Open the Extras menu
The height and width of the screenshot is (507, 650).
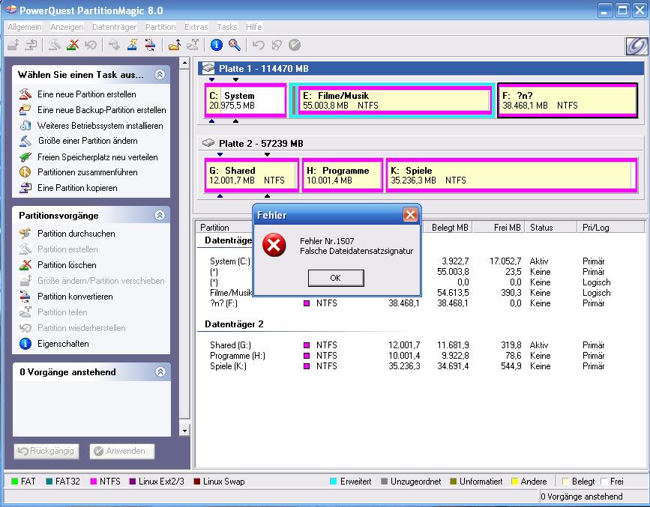click(x=196, y=27)
